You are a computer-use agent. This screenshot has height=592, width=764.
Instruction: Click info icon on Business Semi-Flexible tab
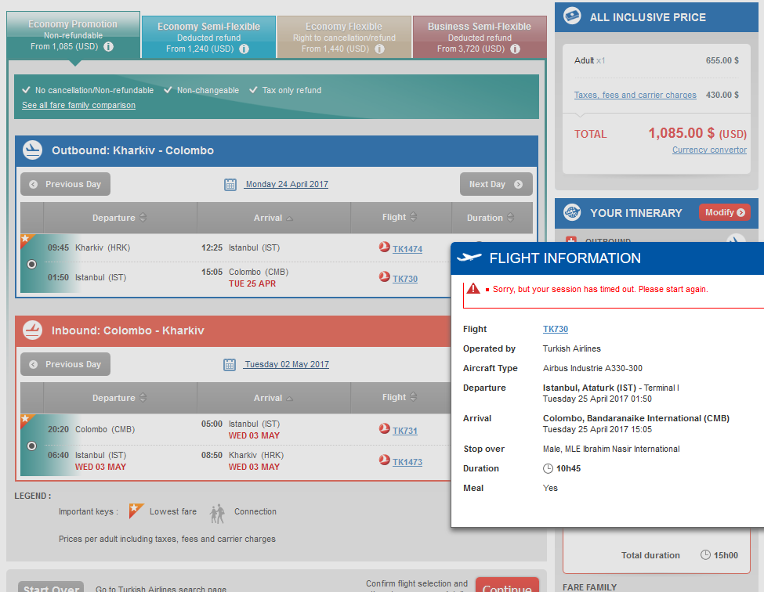click(514, 49)
